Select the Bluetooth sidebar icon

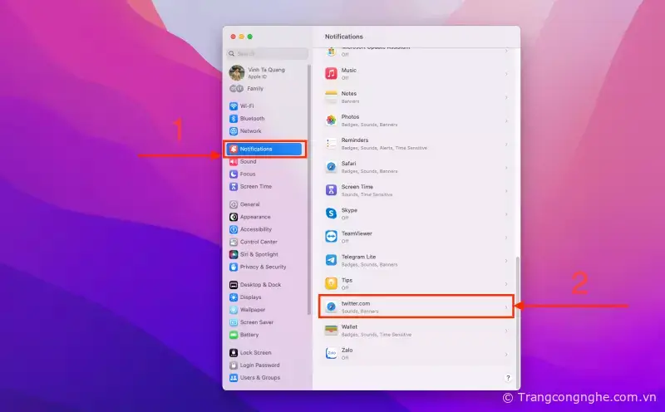pos(234,119)
